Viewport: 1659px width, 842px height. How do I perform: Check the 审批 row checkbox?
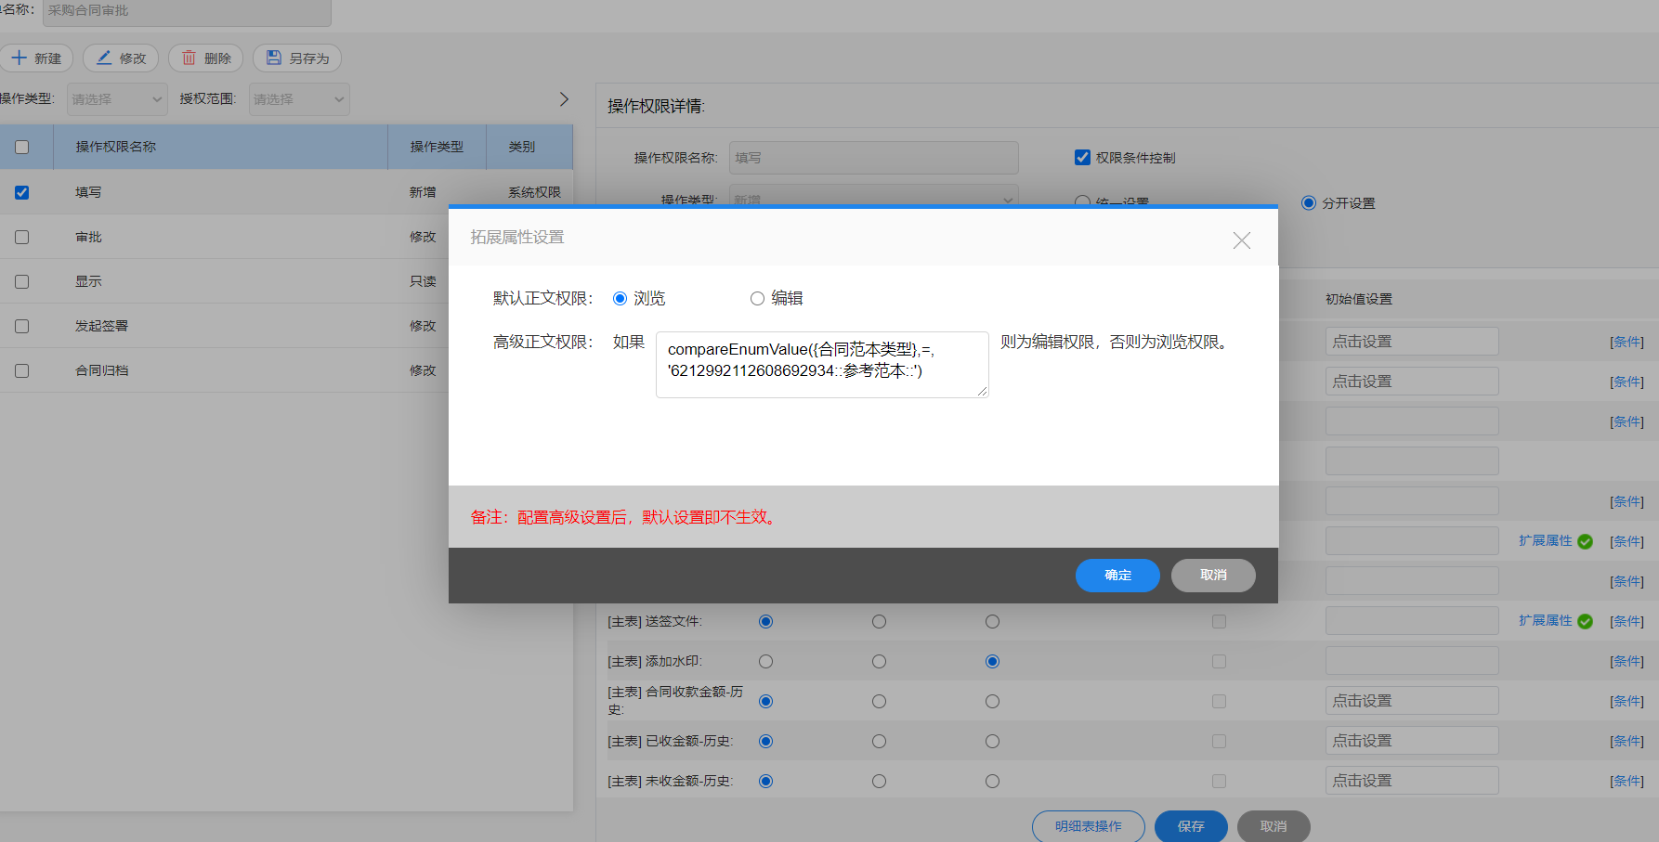click(x=22, y=237)
